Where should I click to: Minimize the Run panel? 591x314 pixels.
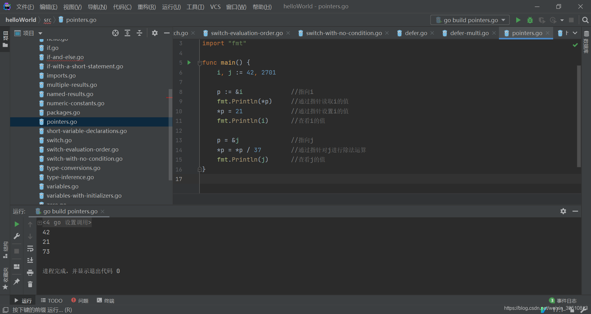click(575, 211)
